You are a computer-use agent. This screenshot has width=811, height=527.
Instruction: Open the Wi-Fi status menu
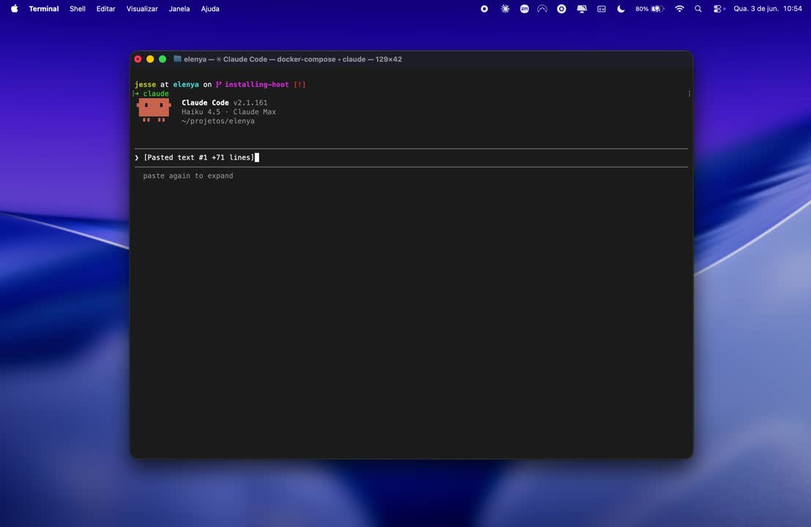click(x=679, y=9)
